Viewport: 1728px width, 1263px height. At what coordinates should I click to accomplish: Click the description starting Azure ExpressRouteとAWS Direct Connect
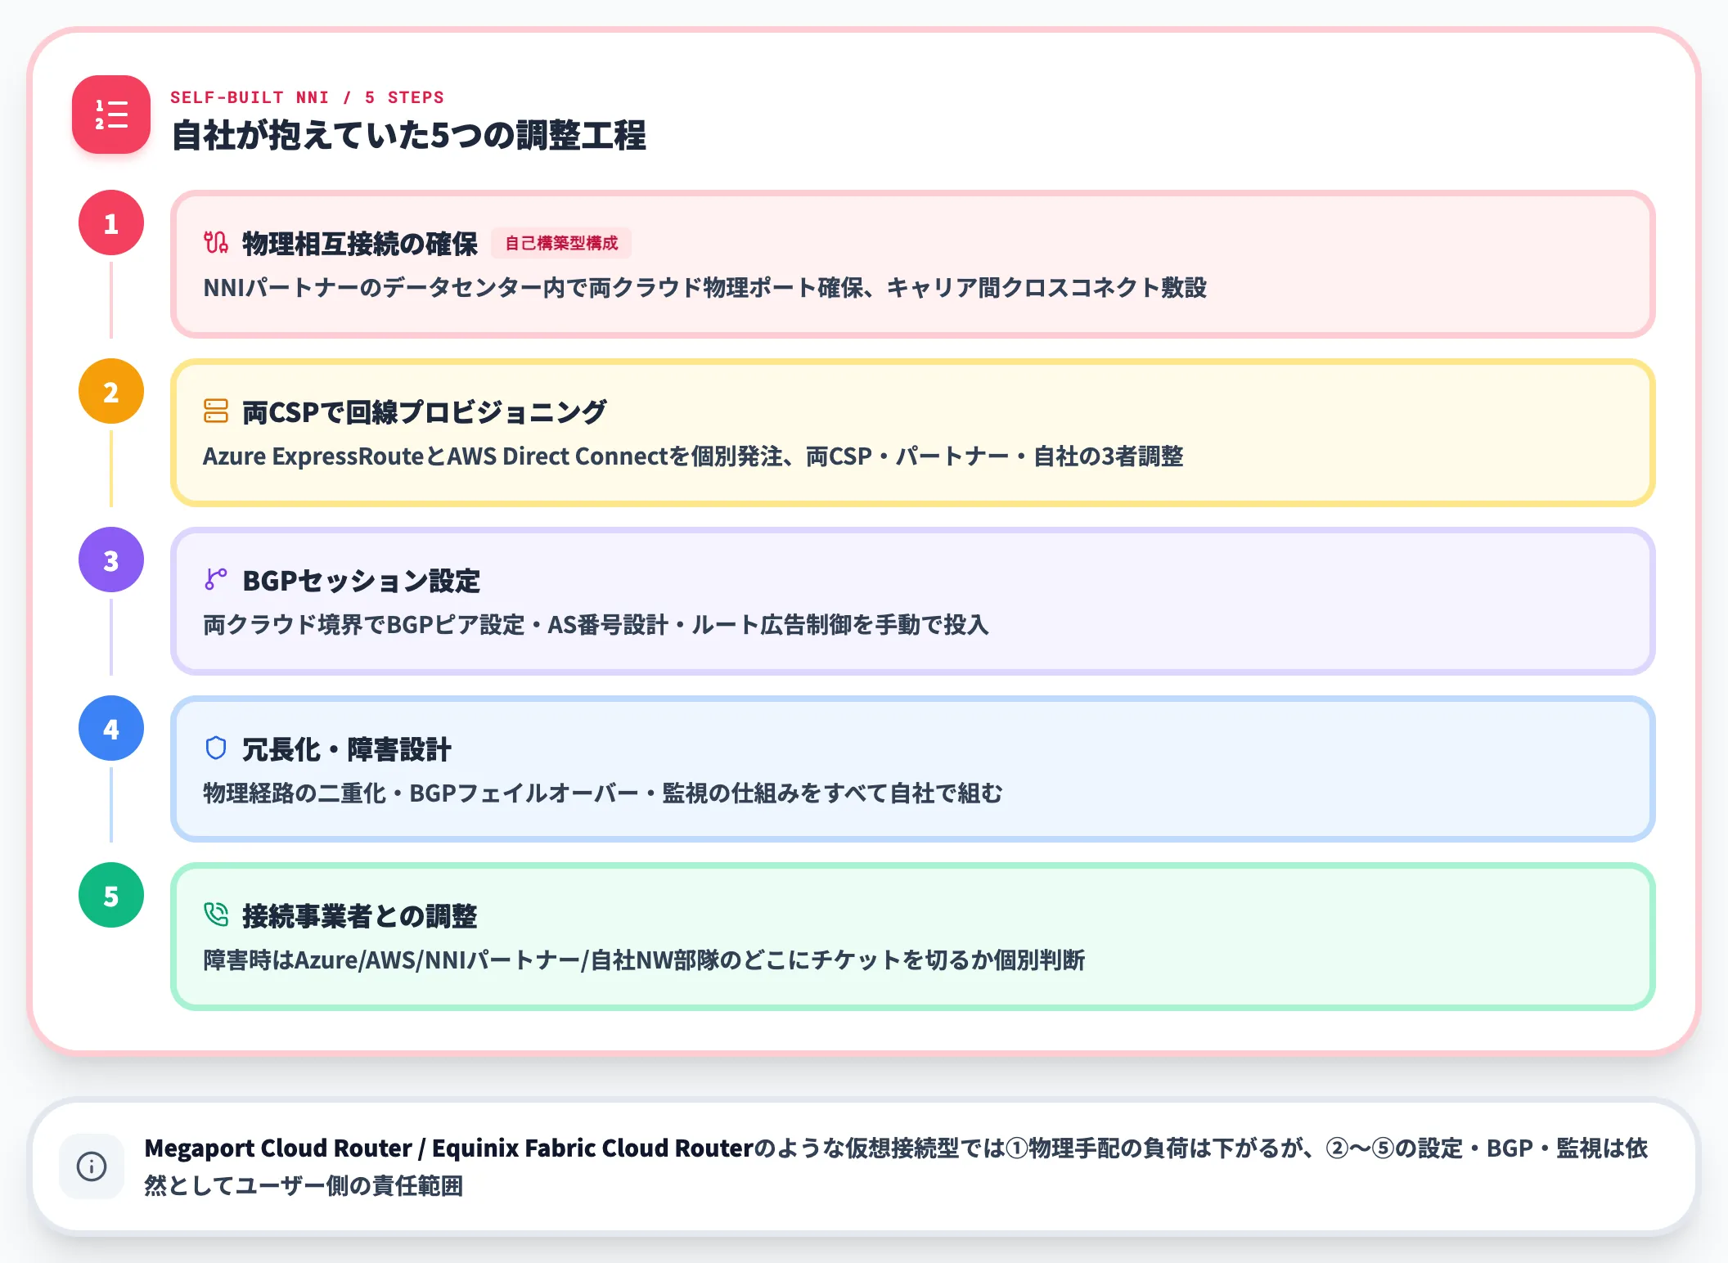(693, 456)
